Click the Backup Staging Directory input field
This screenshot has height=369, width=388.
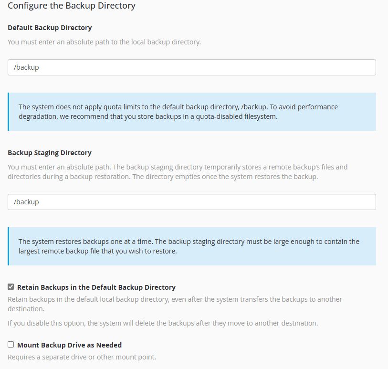(x=192, y=202)
